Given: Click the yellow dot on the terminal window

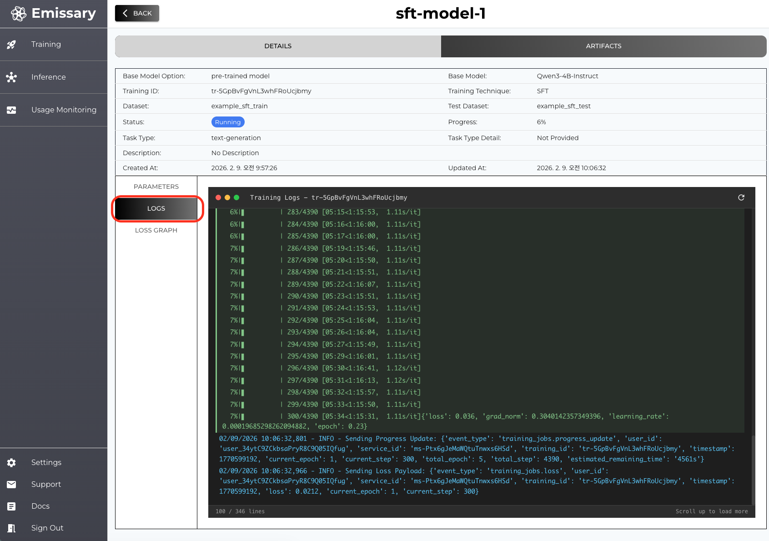Looking at the screenshot, I should 227,197.
